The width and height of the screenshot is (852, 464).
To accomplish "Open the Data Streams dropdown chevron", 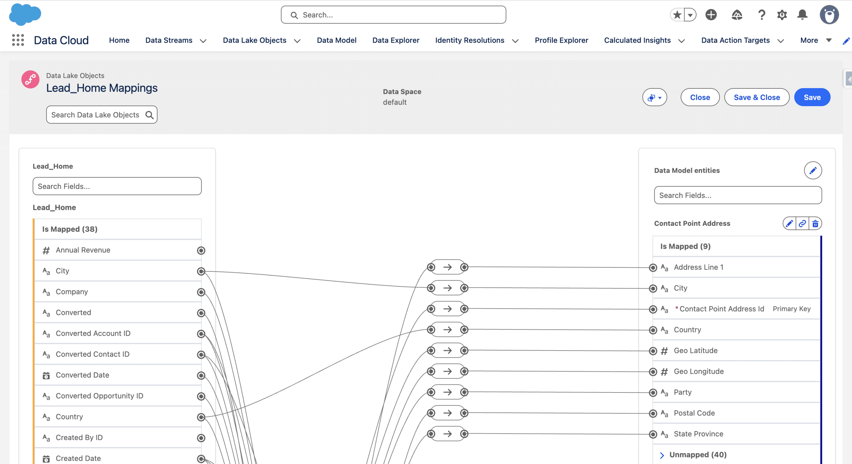I will click(x=203, y=41).
